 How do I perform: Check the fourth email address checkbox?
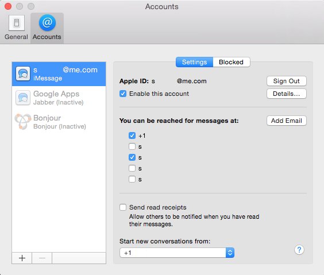(132, 179)
